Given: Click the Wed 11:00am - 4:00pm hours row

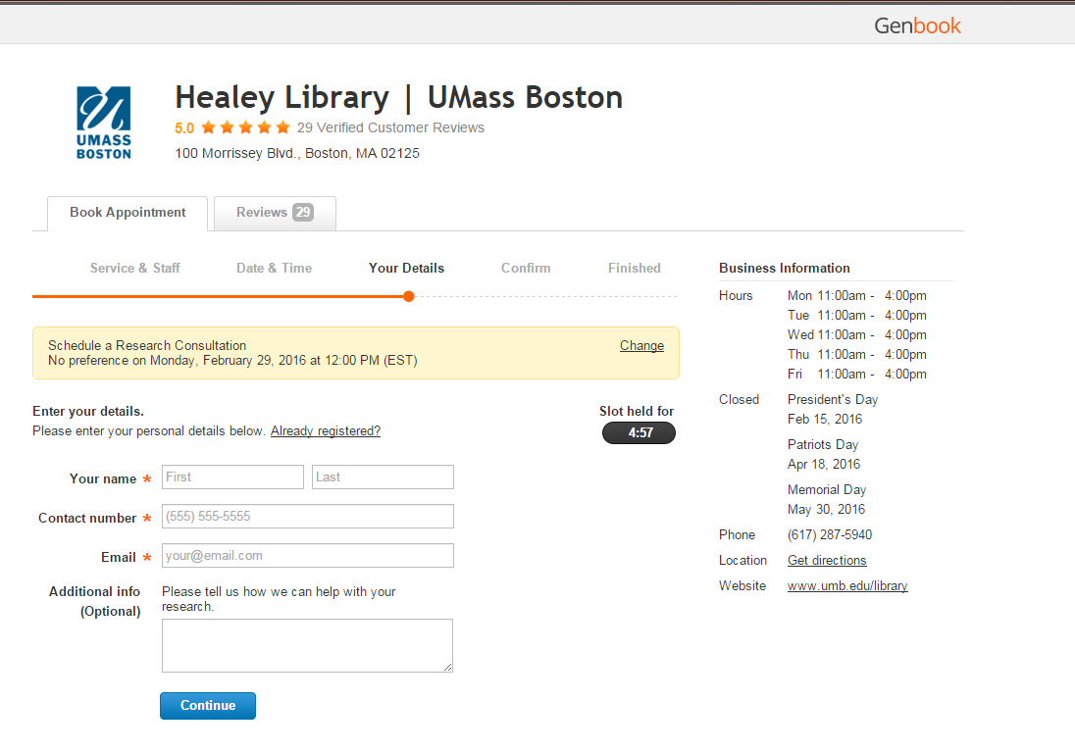Looking at the screenshot, I should click(857, 334).
